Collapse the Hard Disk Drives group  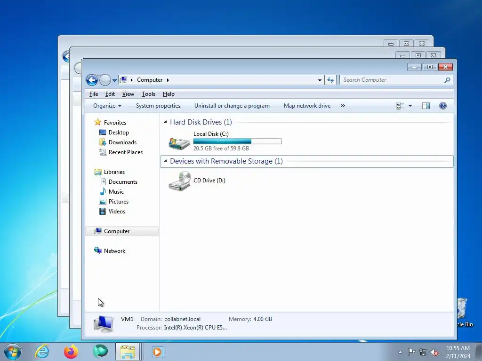[x=165, y=122]
